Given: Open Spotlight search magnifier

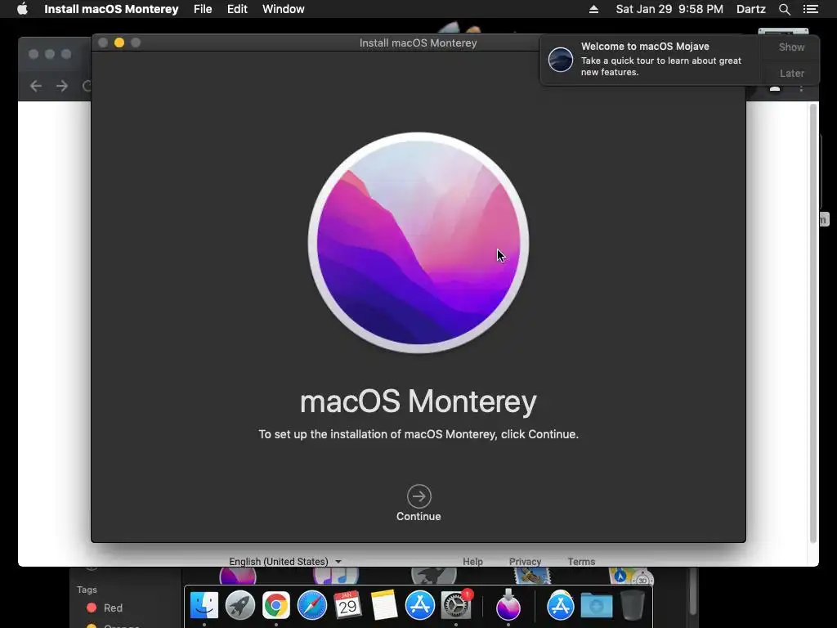Looking at the screenshot, I should (x=784, y=9).
